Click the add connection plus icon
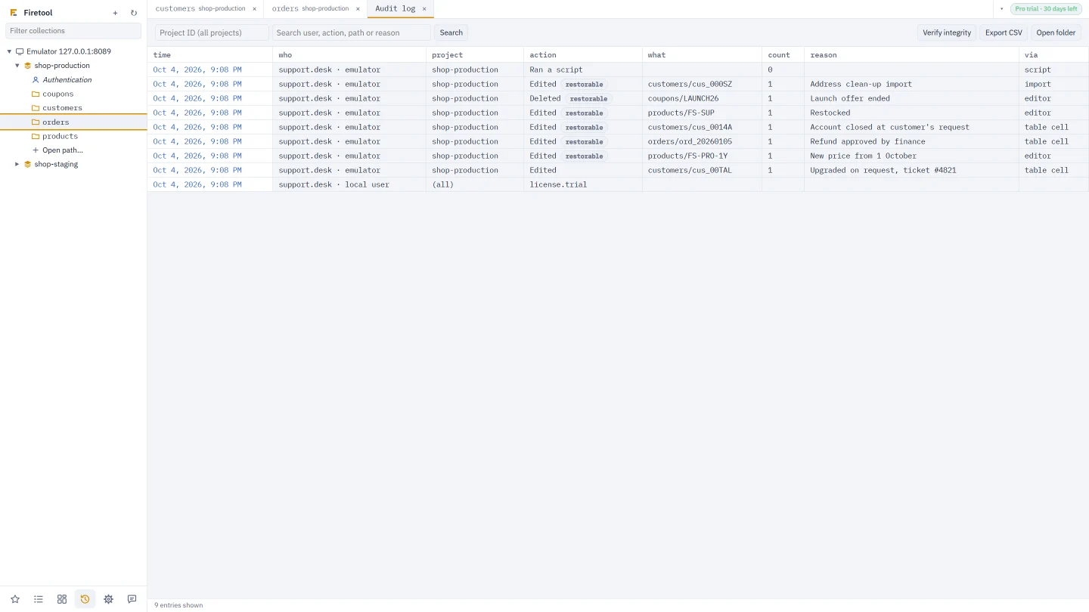This screenshot has height=612, width=1089. click(x=115, y=13)
